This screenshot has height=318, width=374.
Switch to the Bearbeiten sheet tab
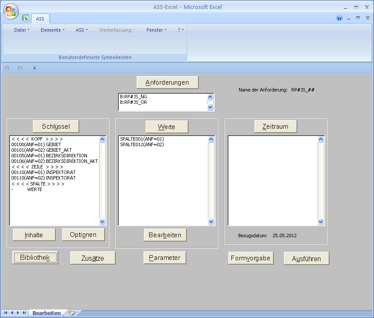47,313
